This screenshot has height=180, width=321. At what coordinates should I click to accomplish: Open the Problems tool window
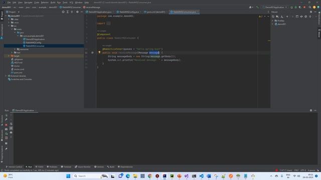click(52, 166)
